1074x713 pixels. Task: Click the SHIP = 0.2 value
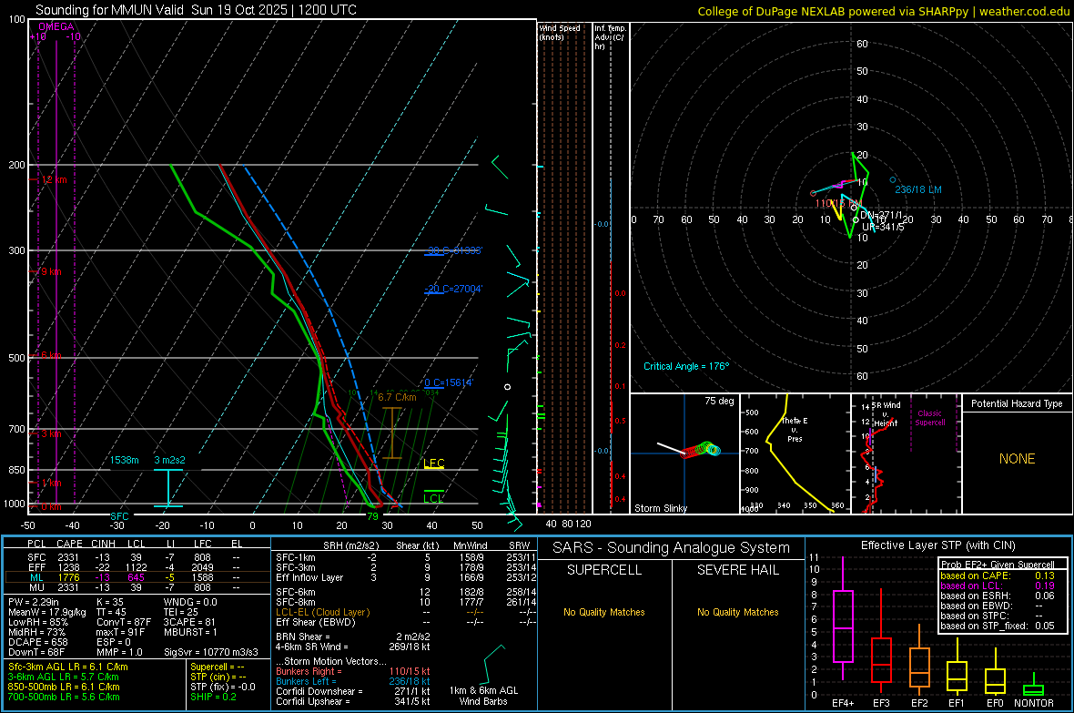point(214,697)
